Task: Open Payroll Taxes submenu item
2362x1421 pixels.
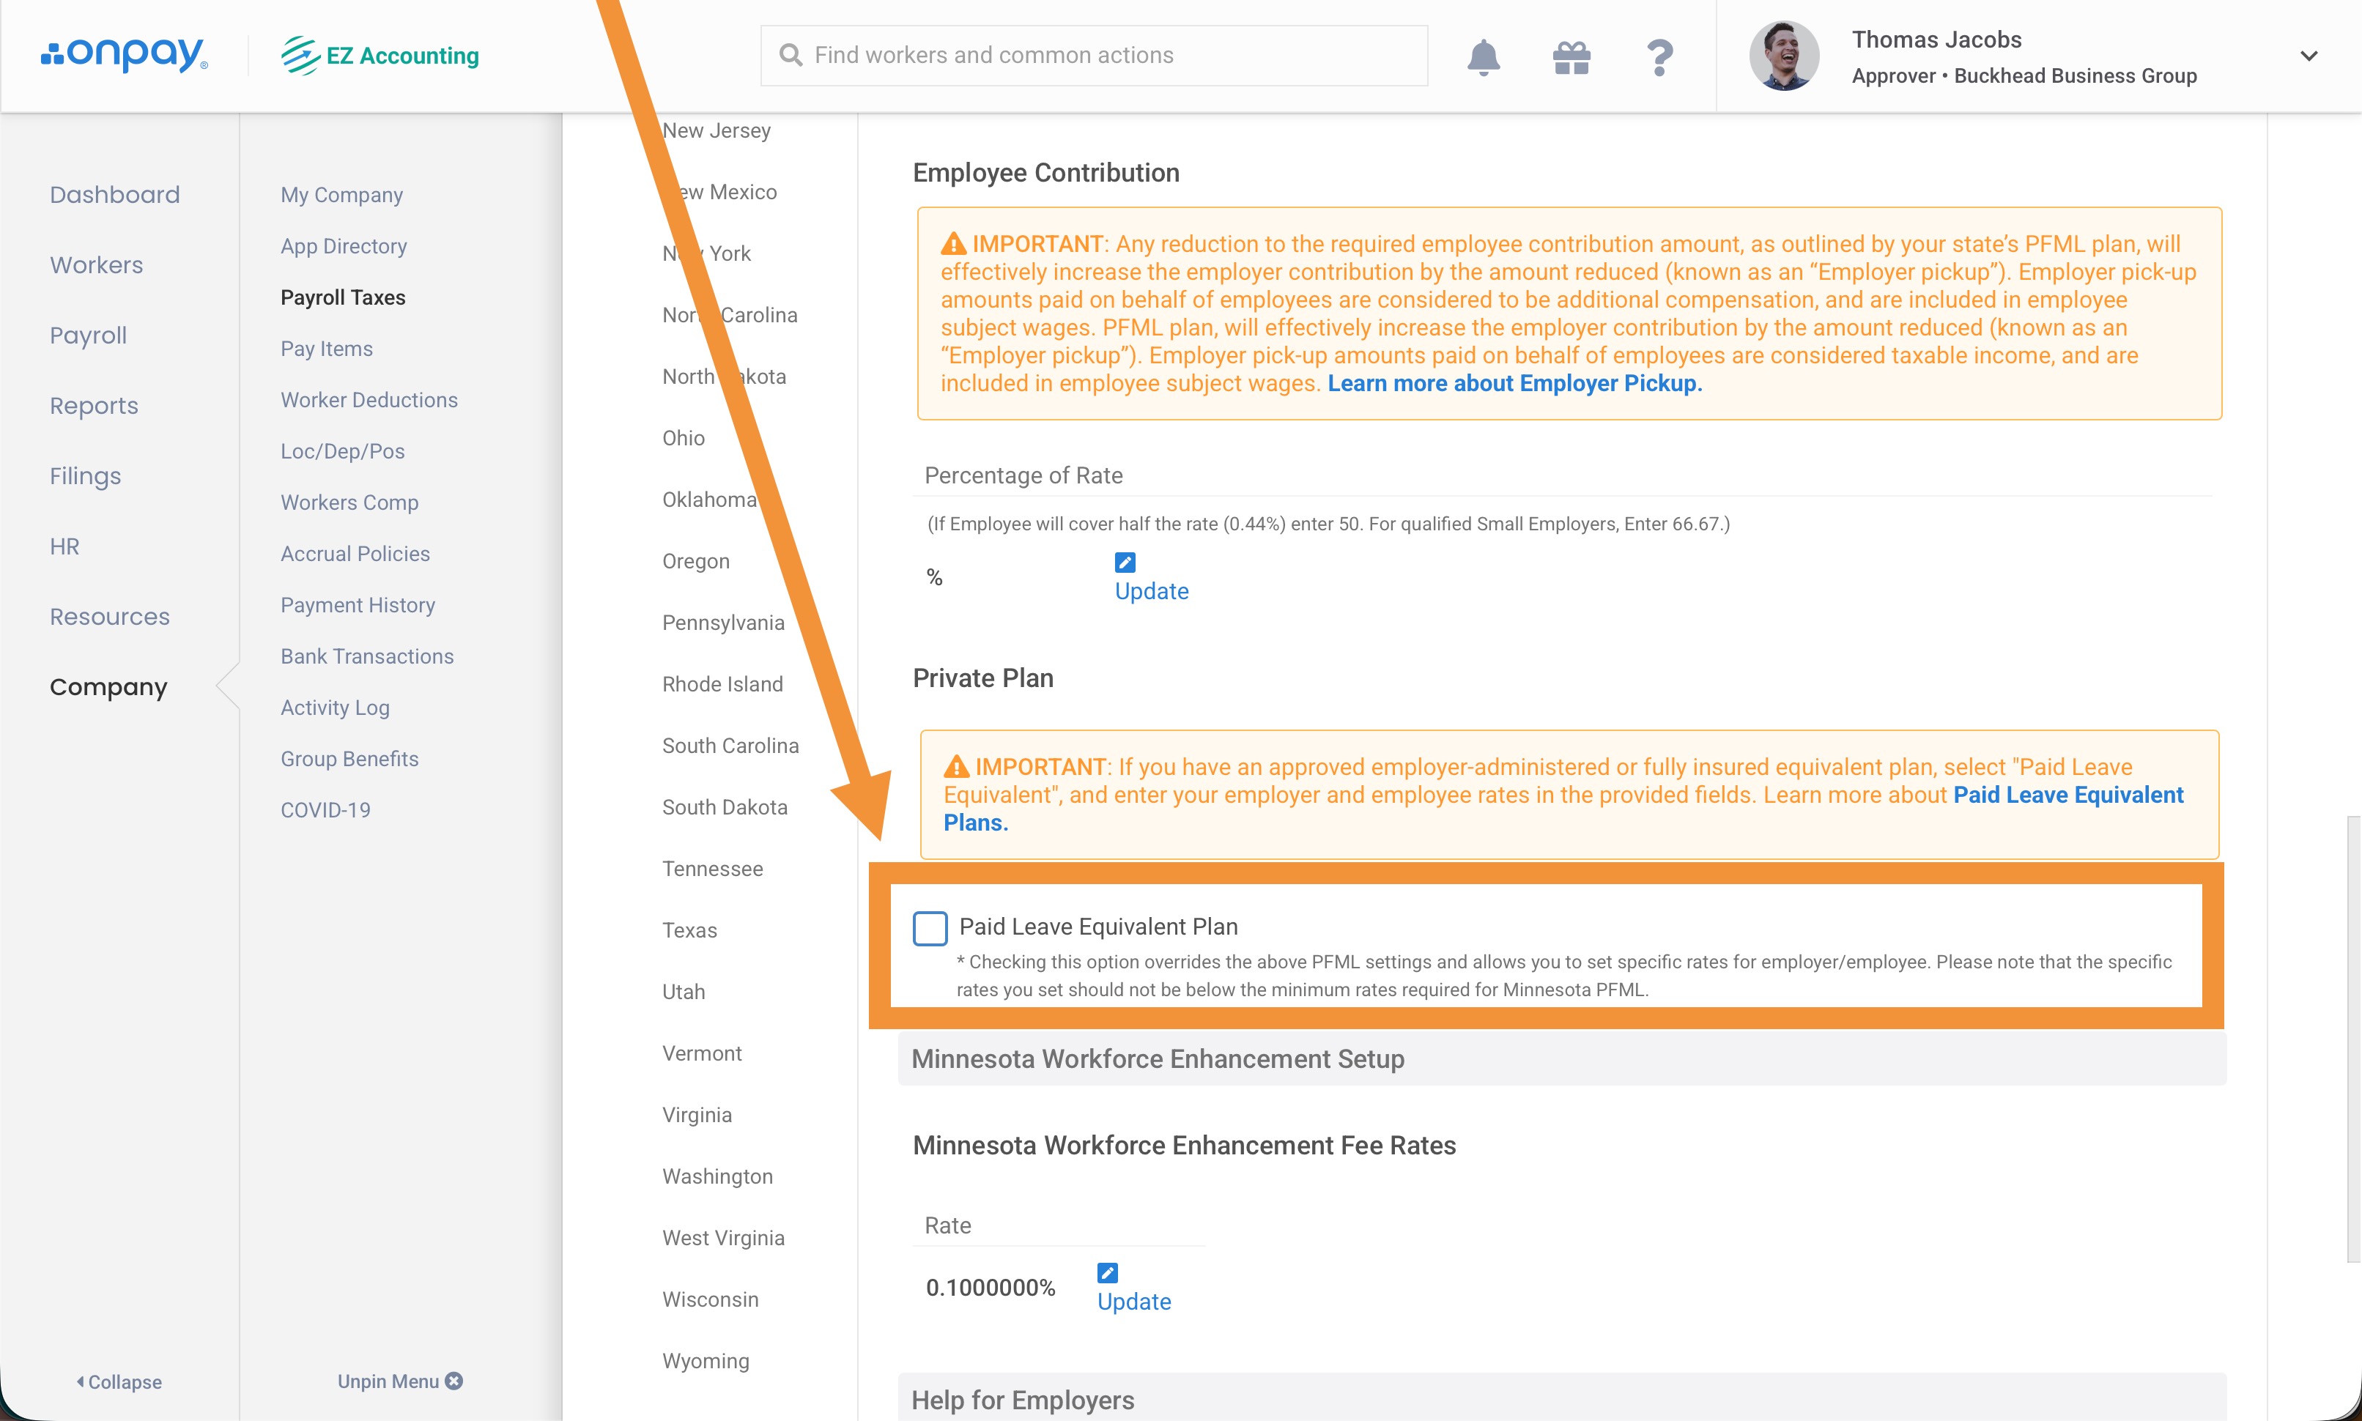Action: pos(343,297)
